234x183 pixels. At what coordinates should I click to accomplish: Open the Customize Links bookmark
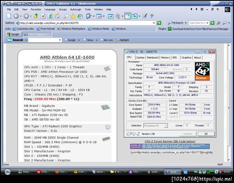click(23, 28)
